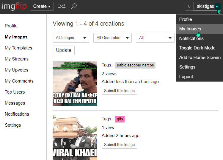
Task: View My Comments in the sidebar
Action: point(19,81)
